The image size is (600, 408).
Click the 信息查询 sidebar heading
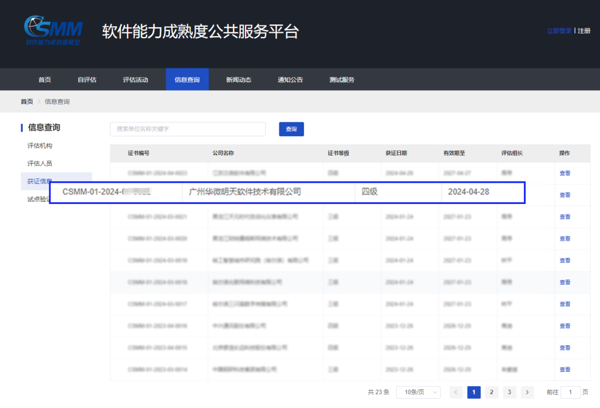pyautogui.click(x=44, y=127)
